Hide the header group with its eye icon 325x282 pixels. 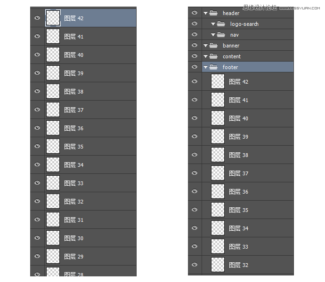point(195,13)
